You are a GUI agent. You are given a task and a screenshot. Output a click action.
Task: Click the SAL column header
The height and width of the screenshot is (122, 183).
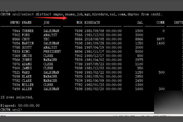[140, 23]
